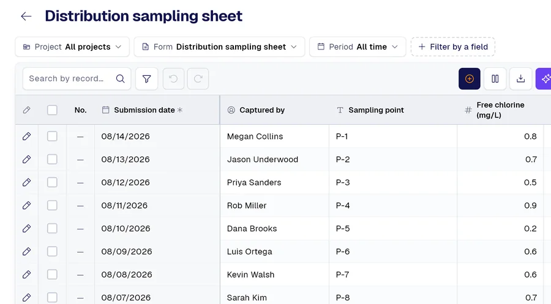Edit the 08/10/2026 record with pencil
The image size is (551, 304).
(x=27, y=229)
